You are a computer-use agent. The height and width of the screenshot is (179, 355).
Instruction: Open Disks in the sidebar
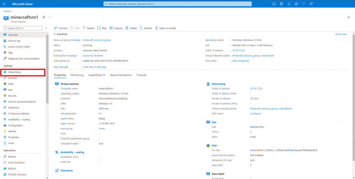(11, 84)
